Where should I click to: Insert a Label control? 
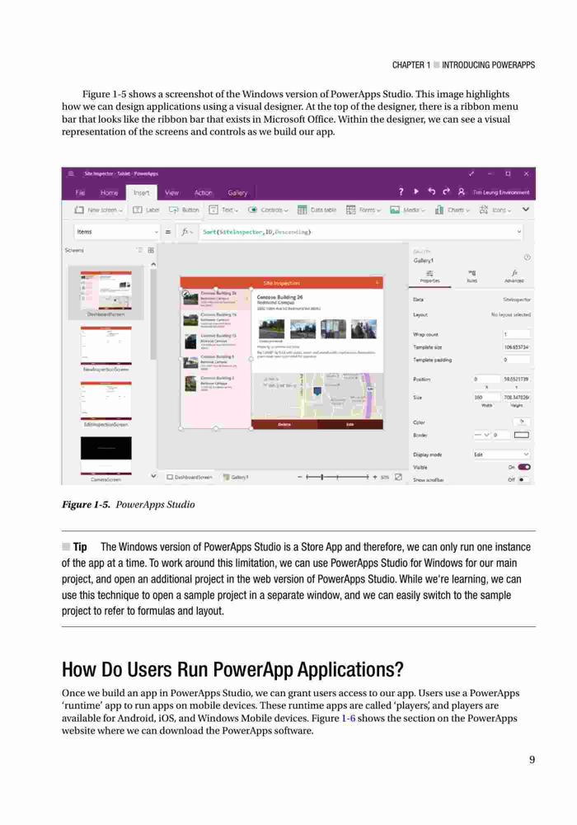click(x=146, y=210)
